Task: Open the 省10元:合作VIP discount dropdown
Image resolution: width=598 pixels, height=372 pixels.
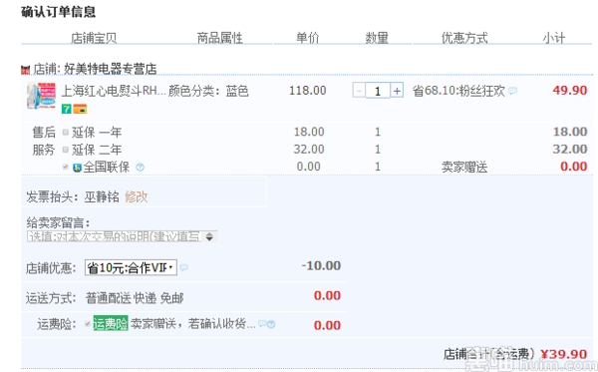Action: click(x=131, y=267)
